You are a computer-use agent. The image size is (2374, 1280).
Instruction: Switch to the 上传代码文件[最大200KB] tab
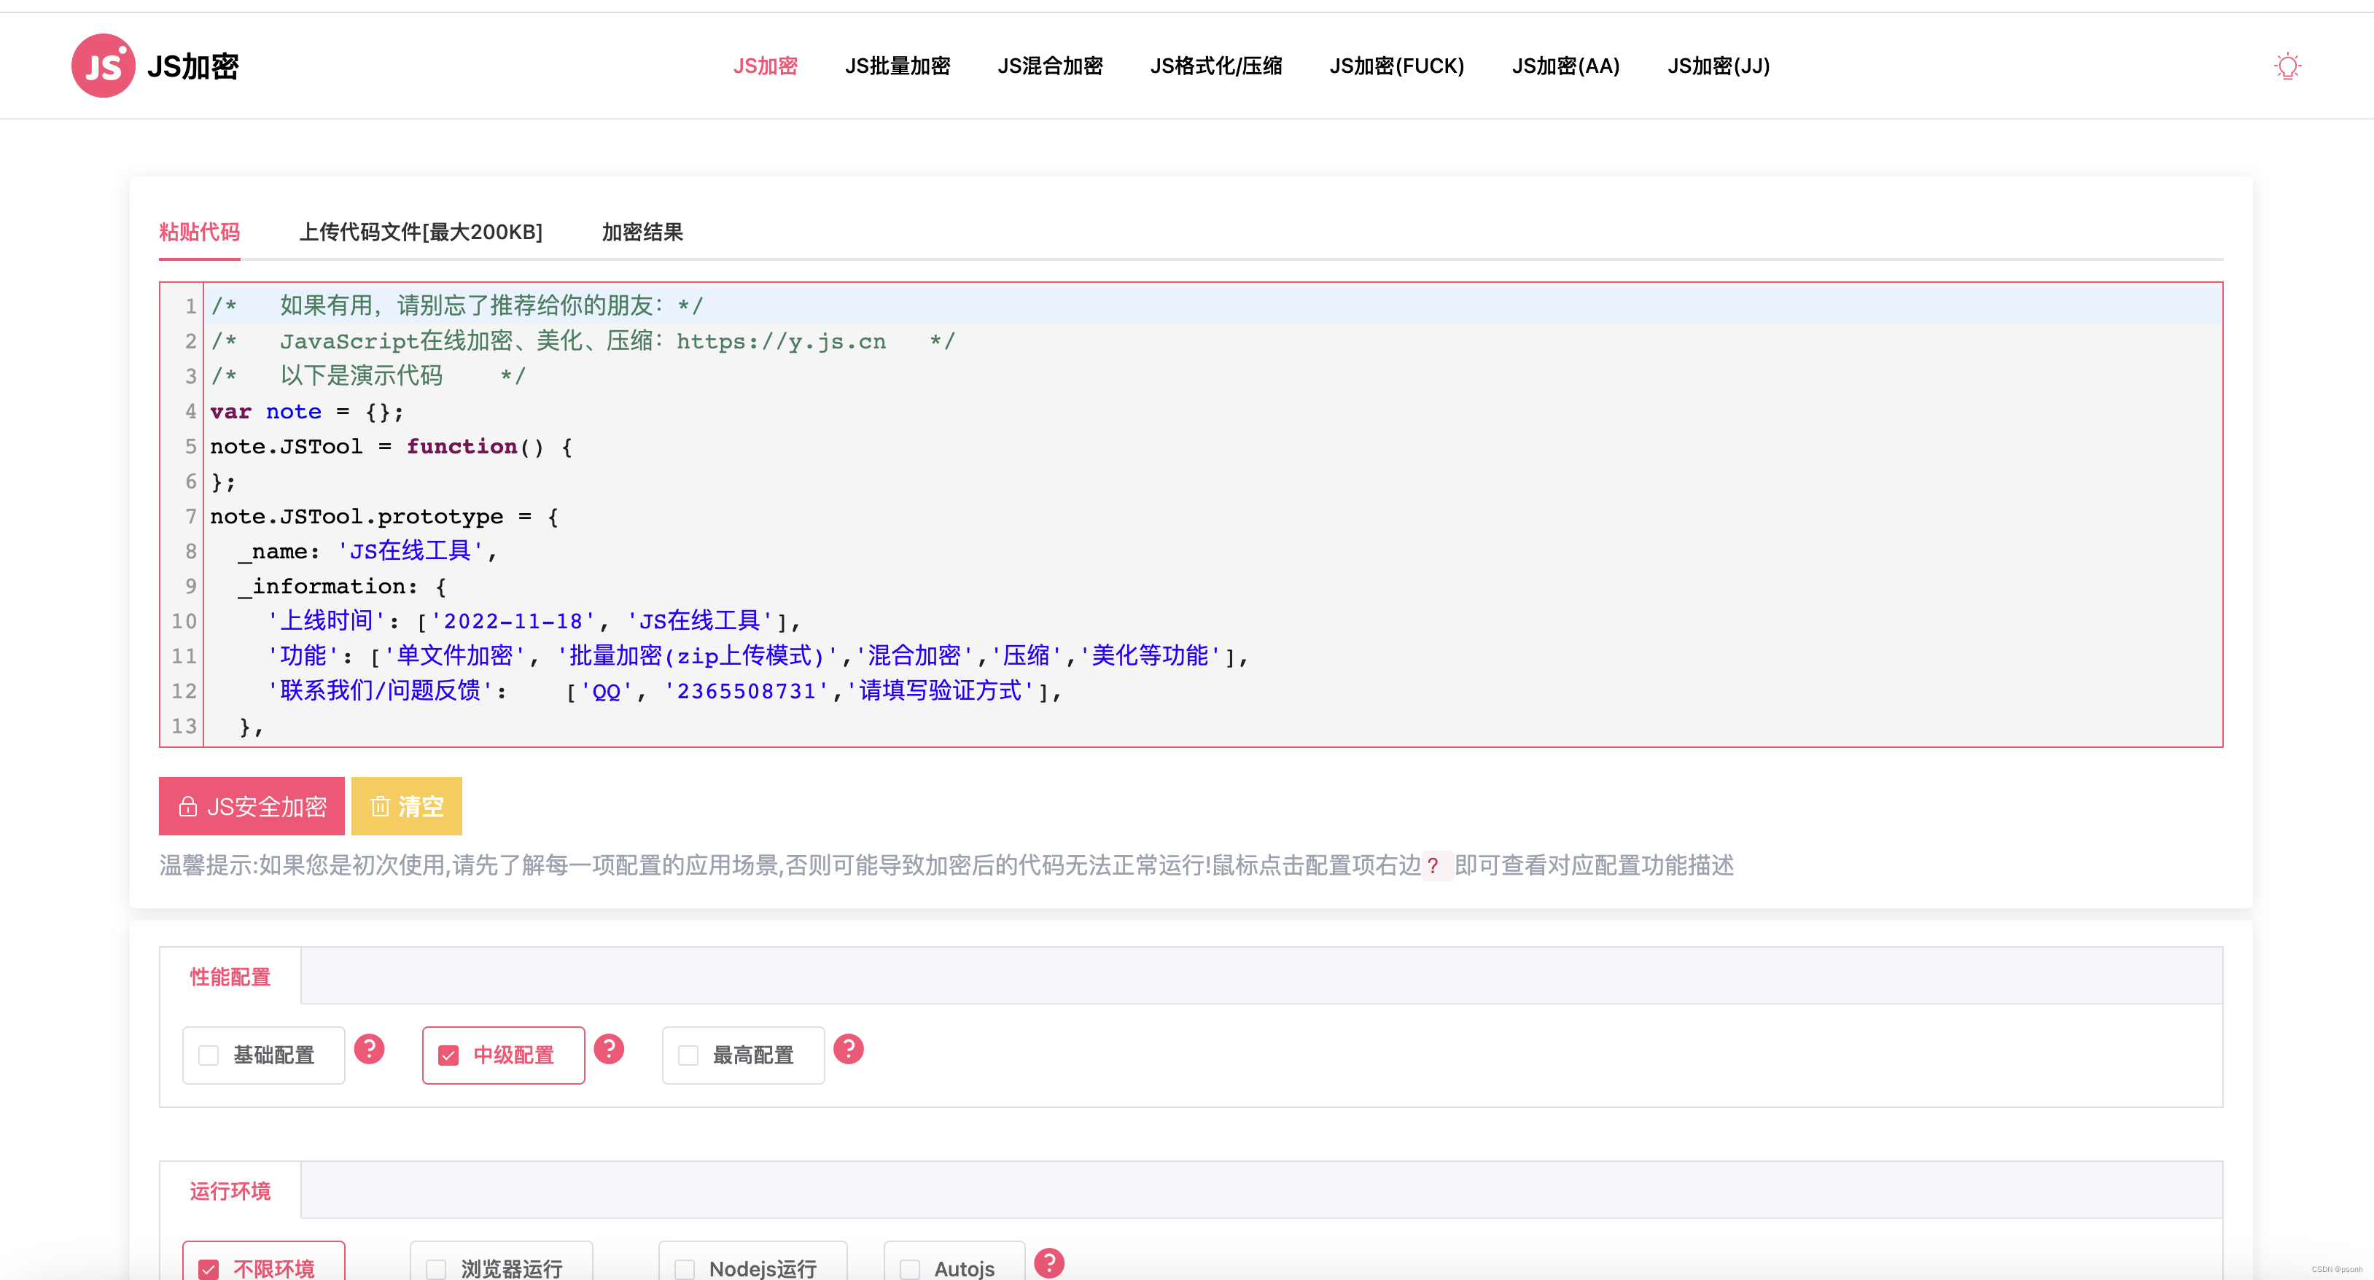coord(420,233)
